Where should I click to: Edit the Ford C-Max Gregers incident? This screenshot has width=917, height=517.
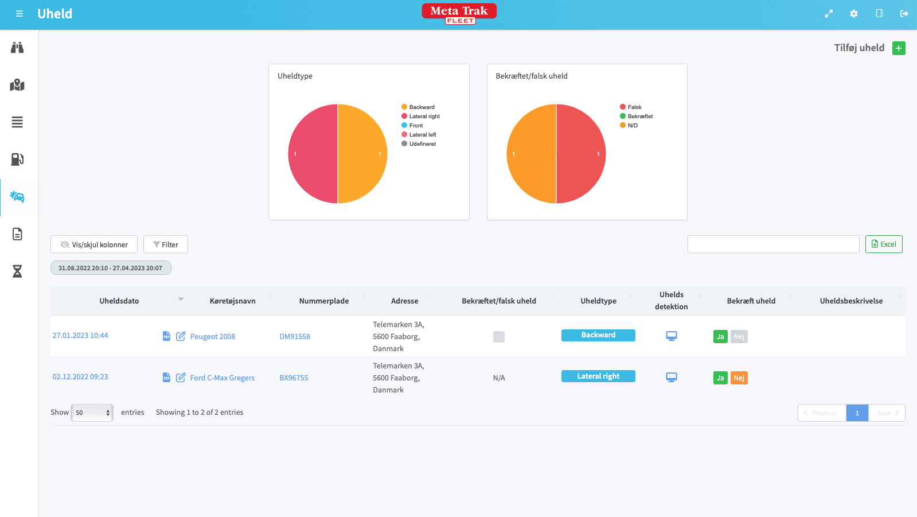[x=181, y=378]
